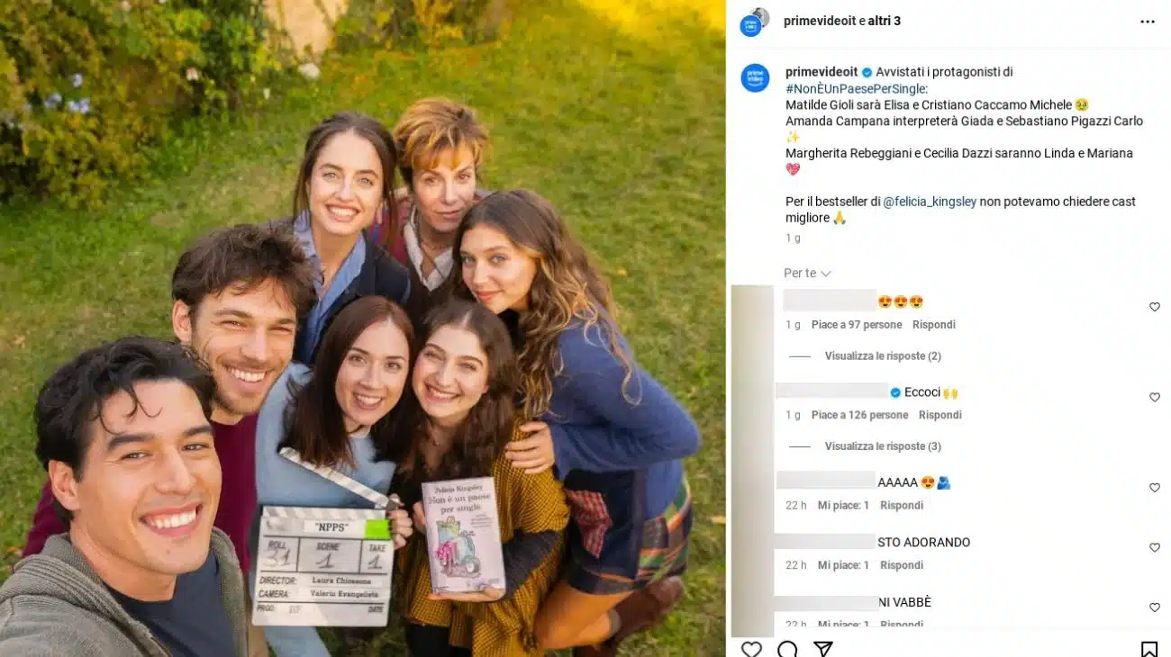Open "Mi piace: 1" under the AAAAA comment

(843, 506)
